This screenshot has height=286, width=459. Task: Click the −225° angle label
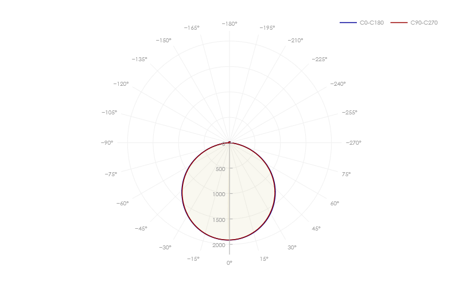point(320,59)
